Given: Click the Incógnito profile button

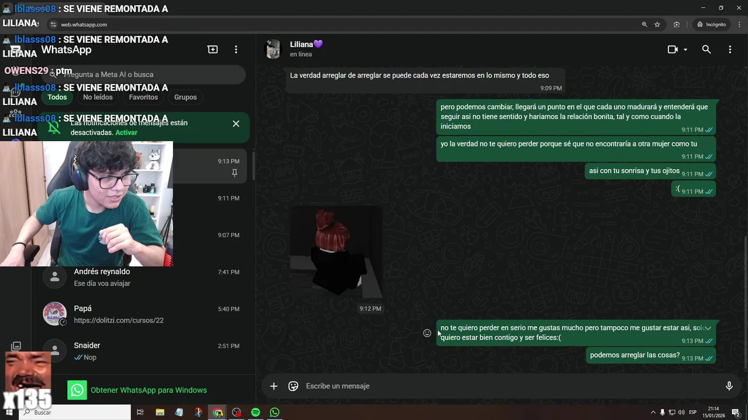Looking at the screenshot, I should pyautogui.click(x=711, y=24).
